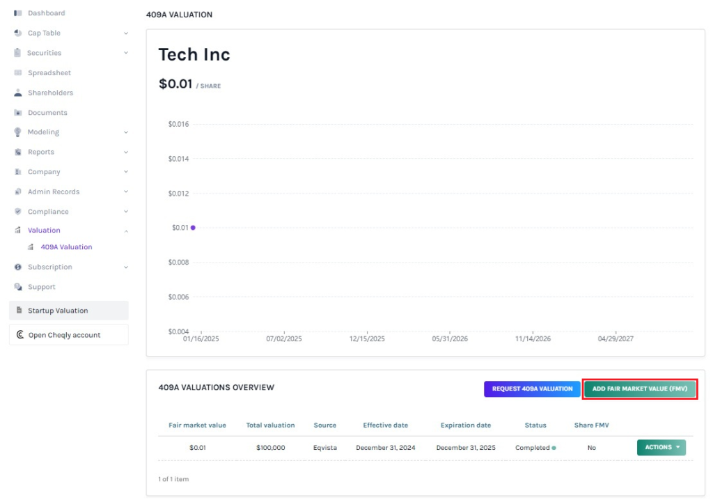Click the Compliance shield icon
Screen dimensions: 713x500
tap(18, 212)
